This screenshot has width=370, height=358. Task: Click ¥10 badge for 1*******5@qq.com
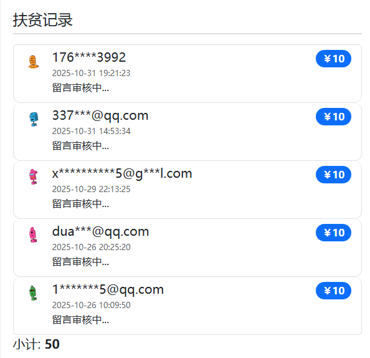coord(333,291)
